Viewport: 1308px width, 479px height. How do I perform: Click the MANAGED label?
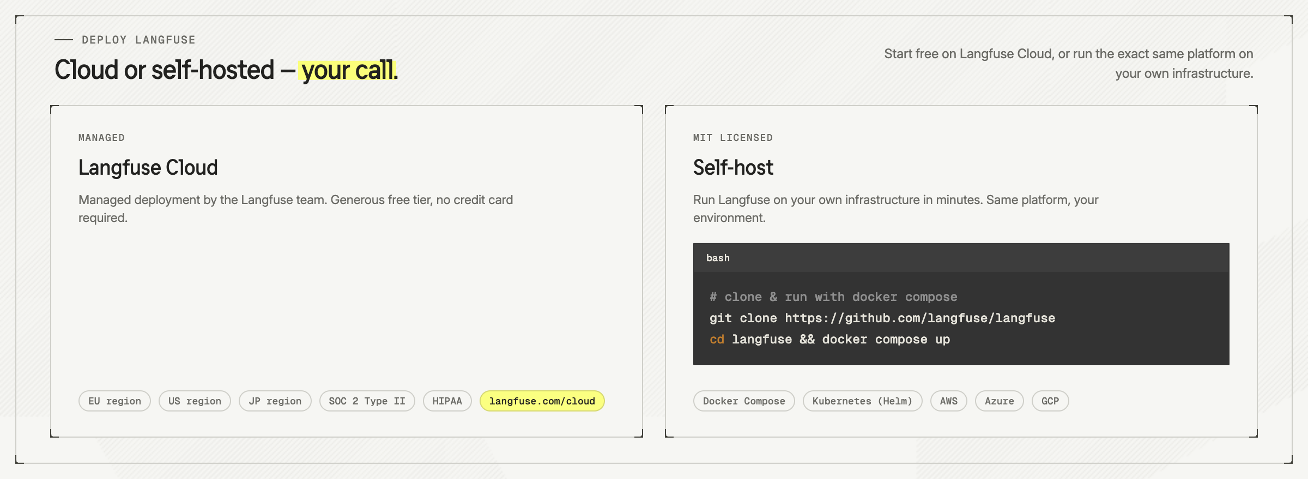click(101, 138)
